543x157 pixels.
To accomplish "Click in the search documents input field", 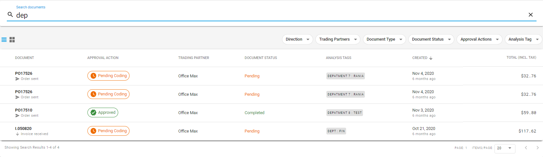I will coord(259,15).
